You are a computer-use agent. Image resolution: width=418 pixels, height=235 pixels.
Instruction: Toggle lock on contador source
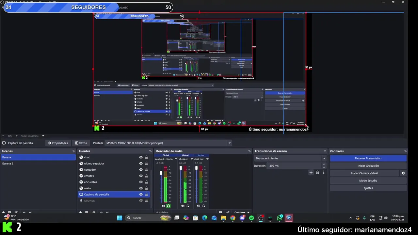(146, 170)
